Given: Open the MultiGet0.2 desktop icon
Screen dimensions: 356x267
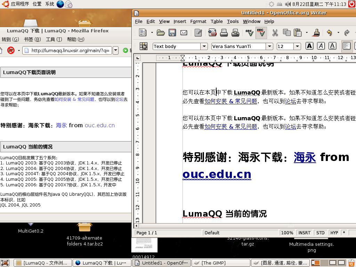Looking at the screenshot, I should tap(31, 228).
